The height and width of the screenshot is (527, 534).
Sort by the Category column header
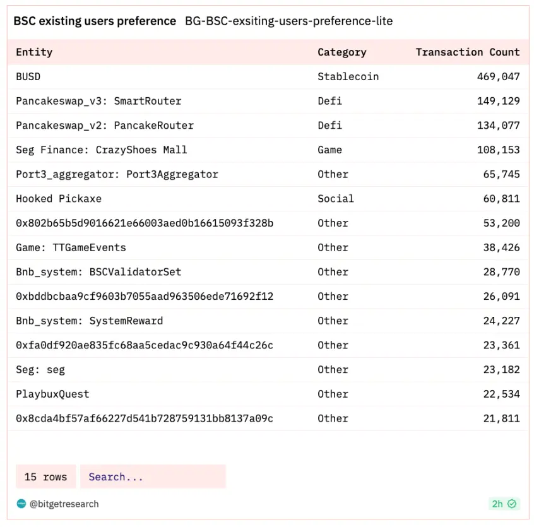[x=341, y=52]
